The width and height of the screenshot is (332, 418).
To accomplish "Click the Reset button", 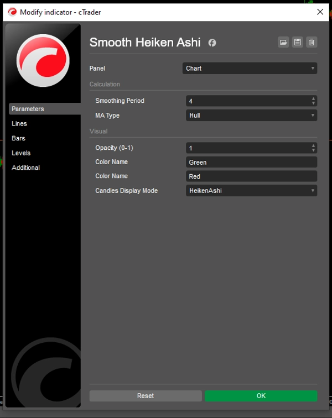I will tap(146, 396).
